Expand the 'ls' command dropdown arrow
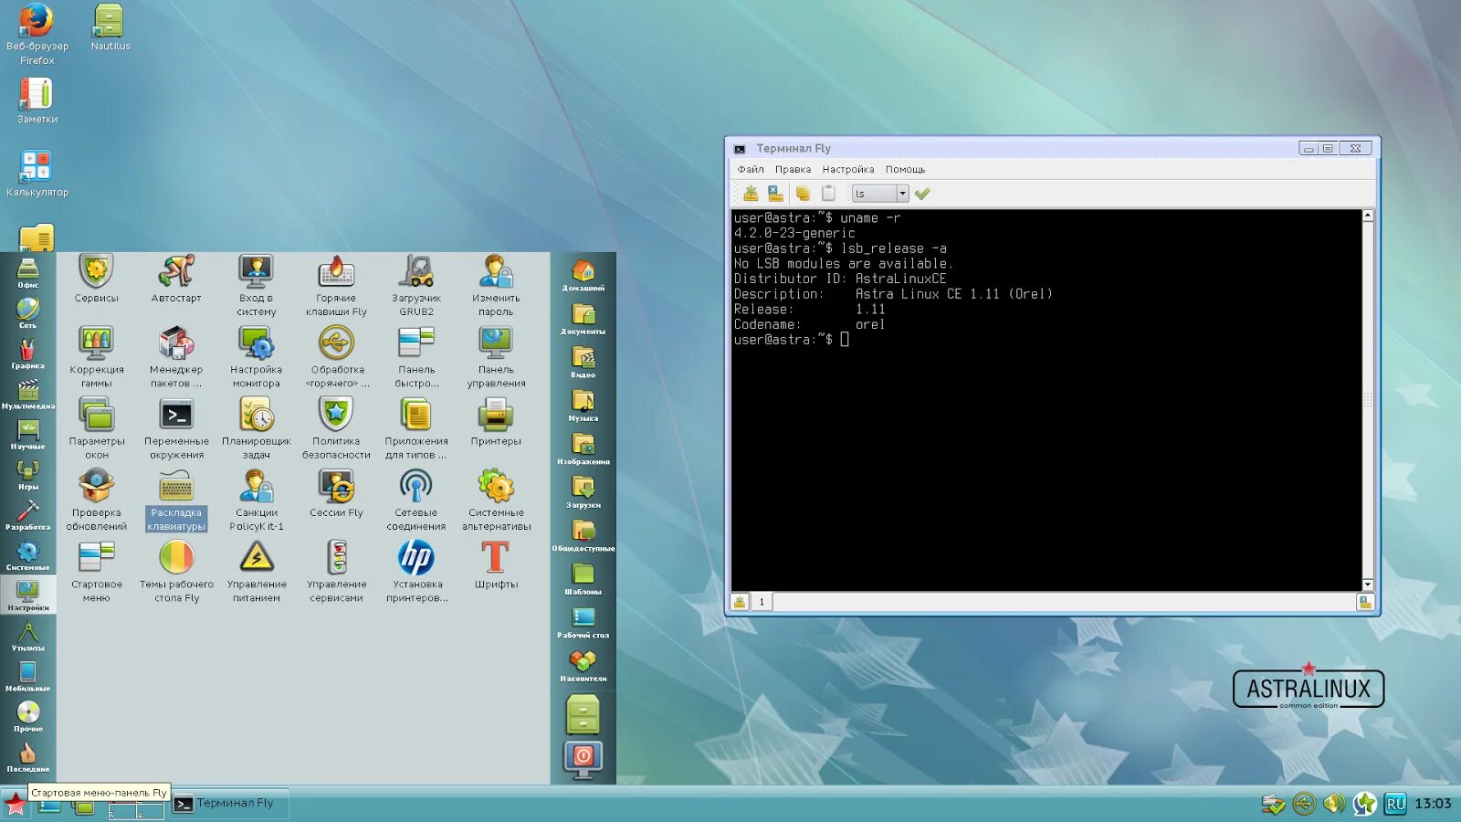The height and width of the screenshot is (822, 1461). click(x=902, y=194)
